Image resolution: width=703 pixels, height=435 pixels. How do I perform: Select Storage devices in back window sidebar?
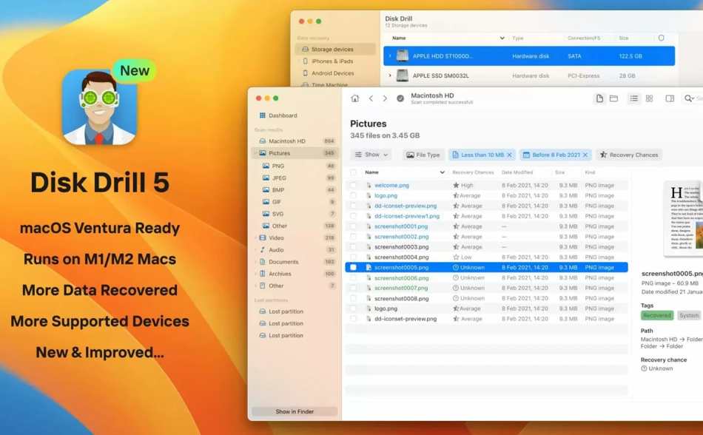(x=335, y=50)
